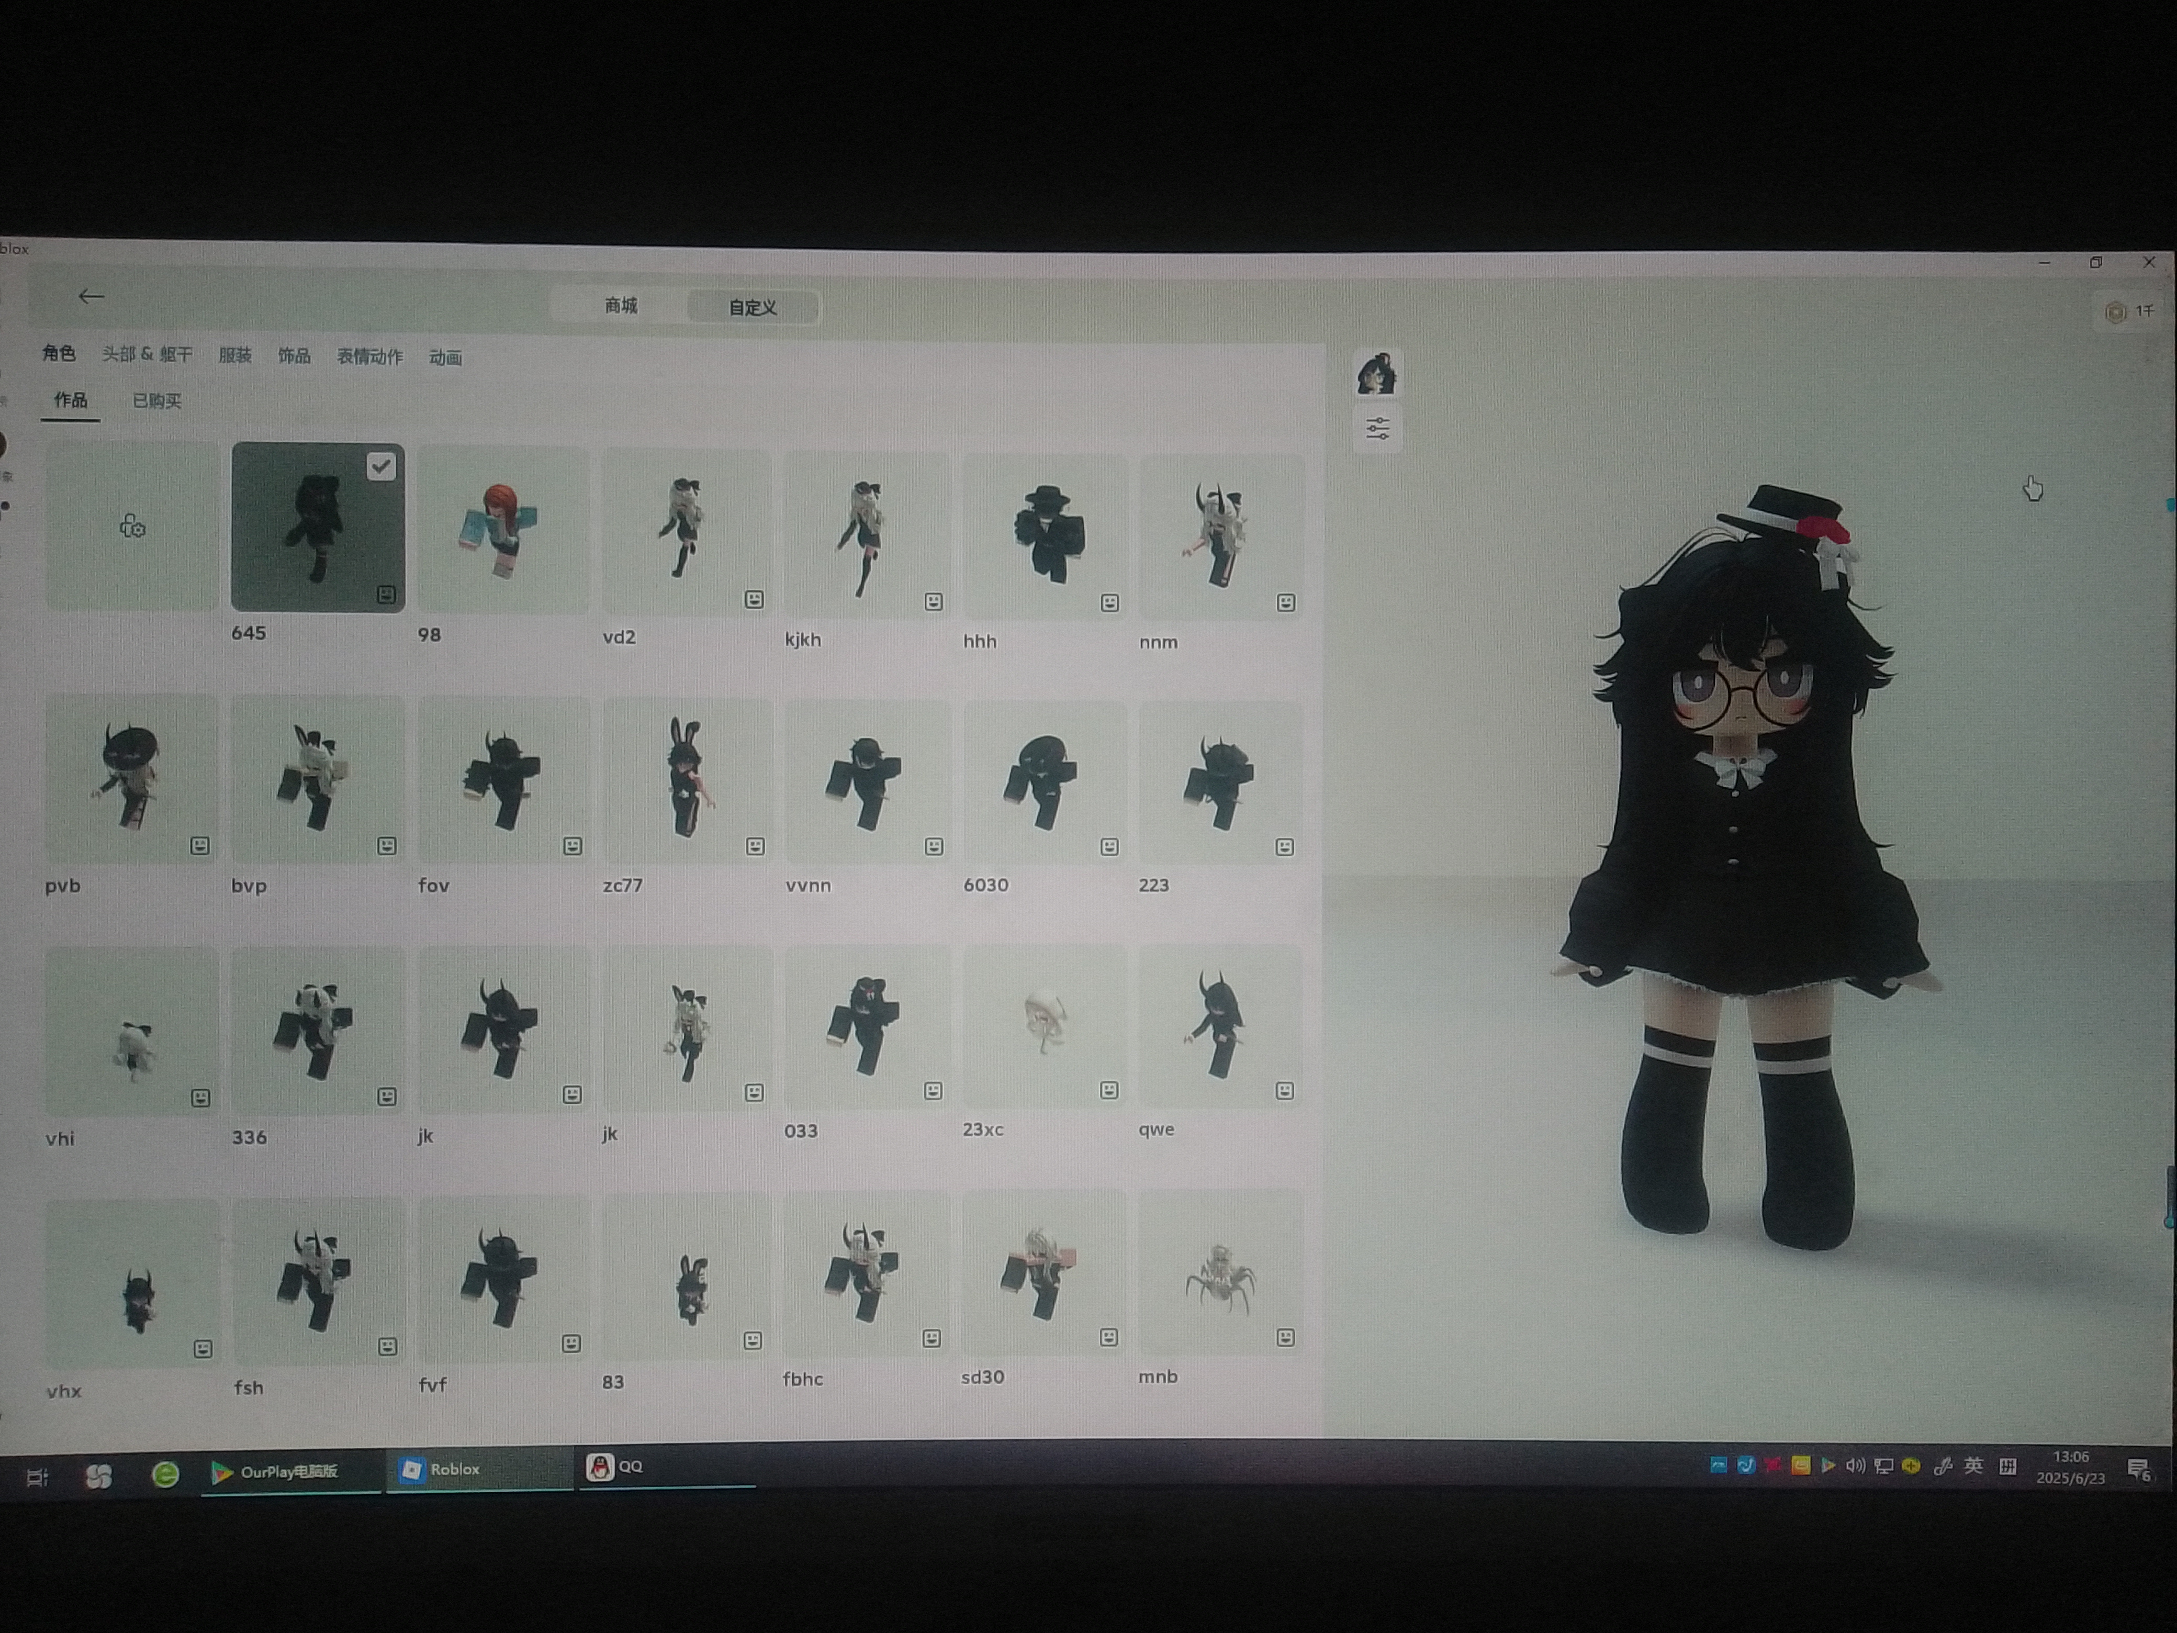This screenshot has height=1633, width=2177.
Task: Select the fvf outfit thumbnail
Action: (x=503, y=1279)
